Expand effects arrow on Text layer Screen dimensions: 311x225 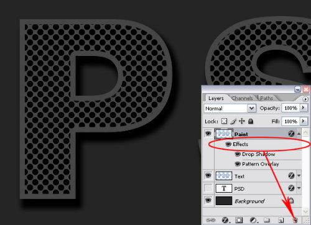coord(299,176)
